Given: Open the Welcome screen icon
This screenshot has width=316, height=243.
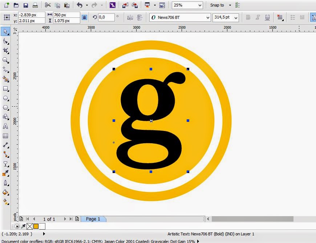Looking at the screenshot, I should 162,5.
